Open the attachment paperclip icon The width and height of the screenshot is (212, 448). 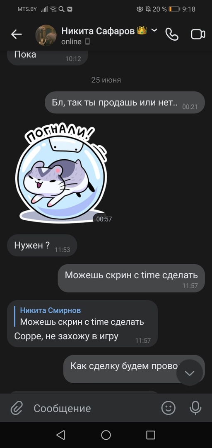[x=17, y=408]
